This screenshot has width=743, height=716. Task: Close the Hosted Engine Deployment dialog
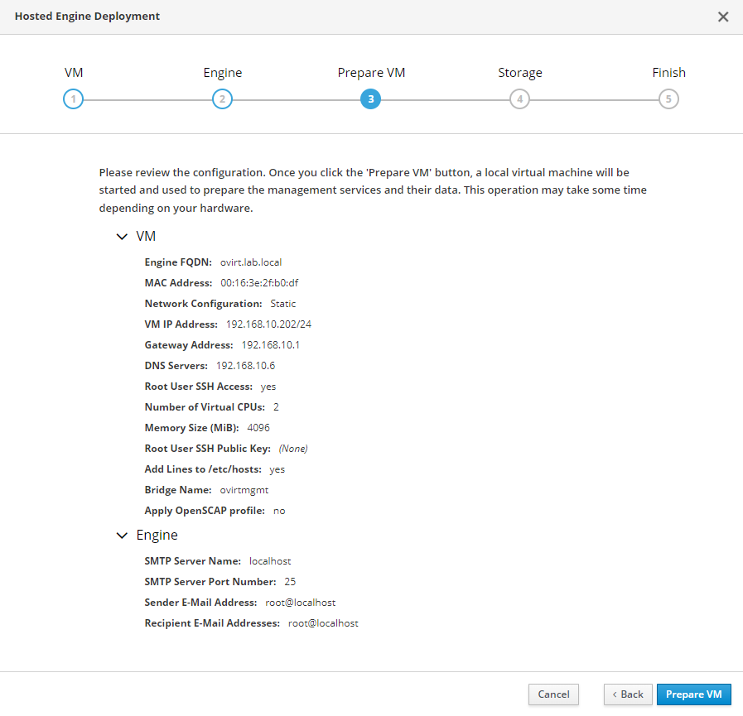point(722,17)
